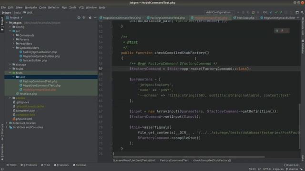The image size is (305, 171).
Task: Expand the stubs folder
Action: (10, 68)
